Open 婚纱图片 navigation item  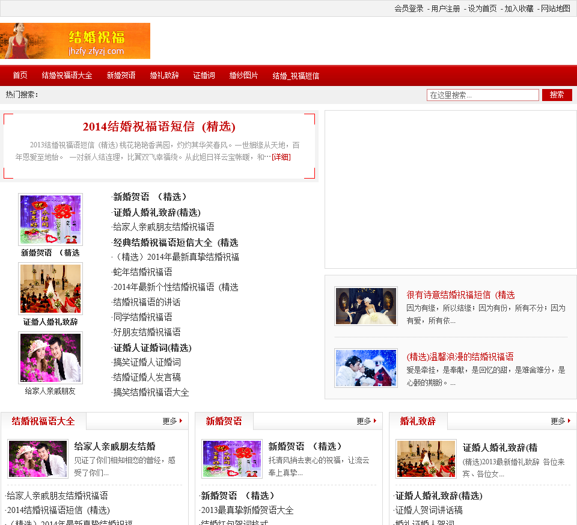point(243,76)
